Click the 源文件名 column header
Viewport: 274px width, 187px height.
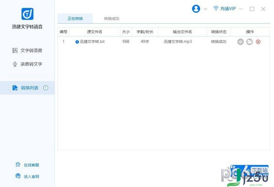pos(95,32)
